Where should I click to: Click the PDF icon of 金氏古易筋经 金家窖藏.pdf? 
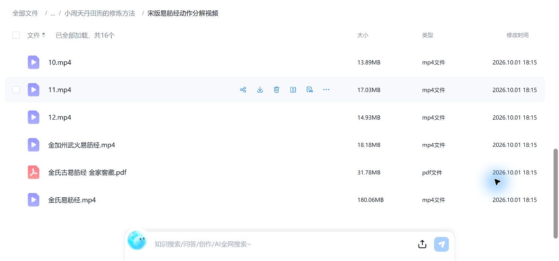33,172
